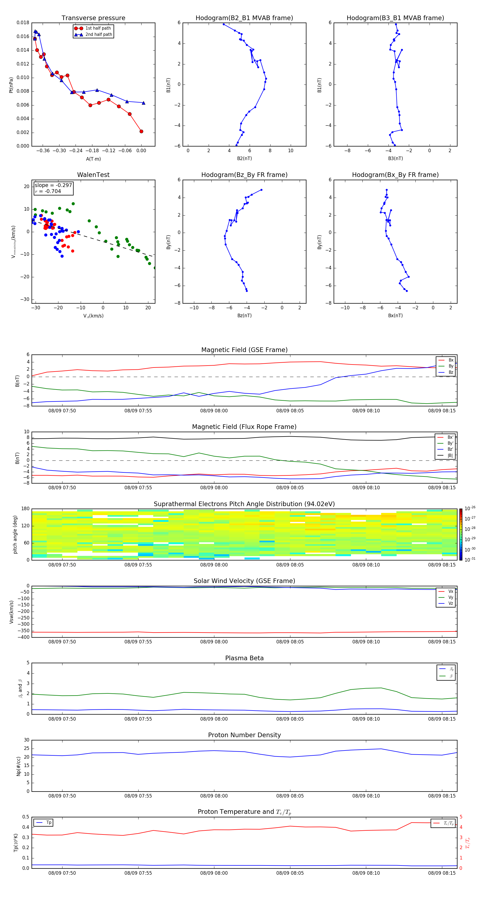
Task: Click the 'Vz' legend entry in velocity panel
Action: 446,603
